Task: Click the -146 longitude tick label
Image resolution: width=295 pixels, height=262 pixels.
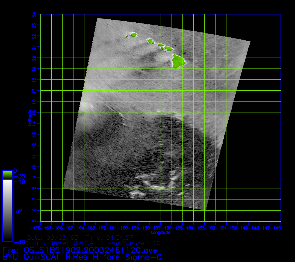Action: 275,228
